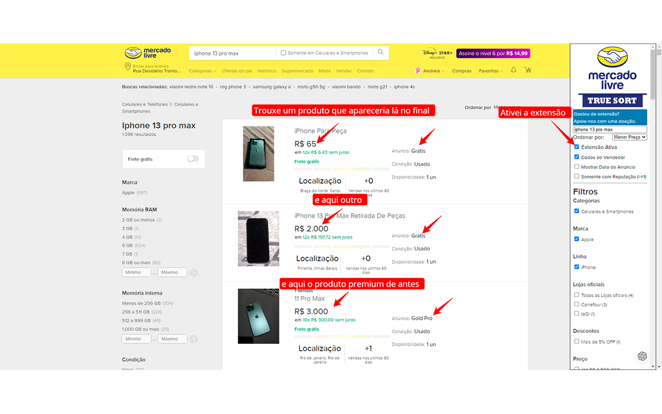Click the Assine o nível 6 button
Image resolution: width=662 pixels, height=414 pixels.
tap(493, 53)
